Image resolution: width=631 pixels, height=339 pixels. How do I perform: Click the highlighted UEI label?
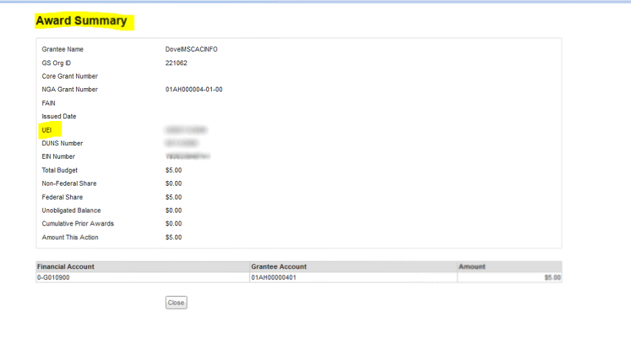click(x=47, y=130)
